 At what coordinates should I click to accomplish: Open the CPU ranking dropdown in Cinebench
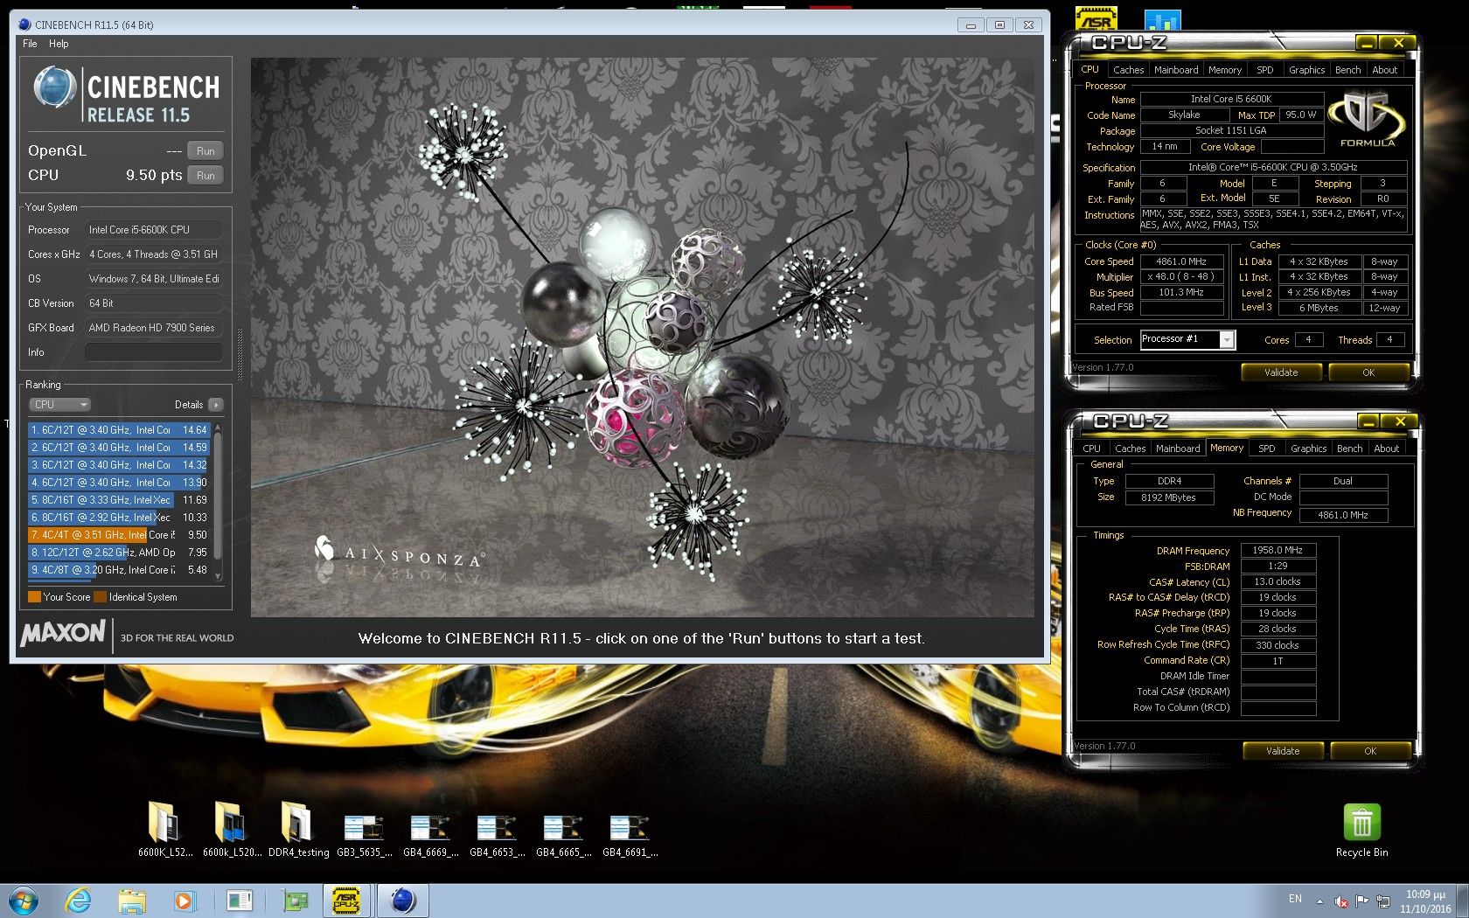point(60,405)
